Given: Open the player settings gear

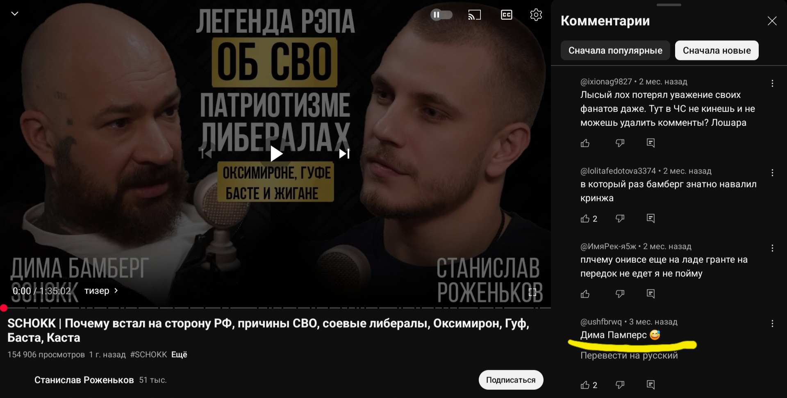Looking at the screenshot, I should click(536, 15).
